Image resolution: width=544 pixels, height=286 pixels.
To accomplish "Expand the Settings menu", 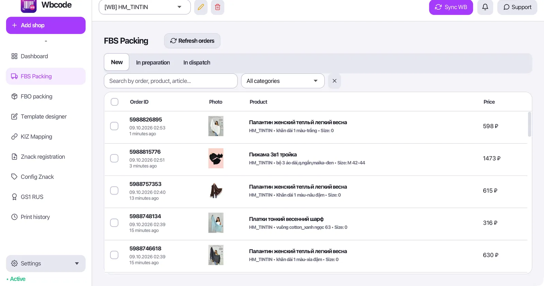I will pyautogui.click(x=46, y=263).
